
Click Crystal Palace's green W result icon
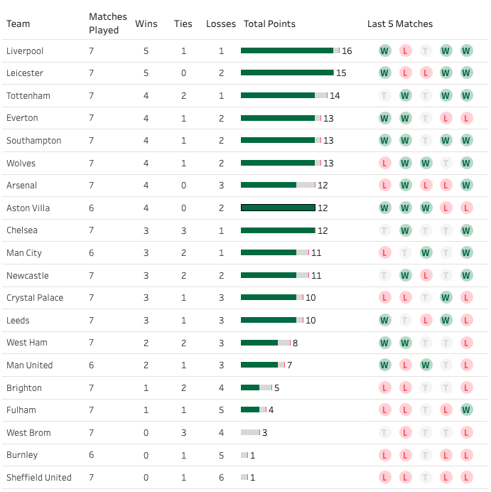pos(446,297)
